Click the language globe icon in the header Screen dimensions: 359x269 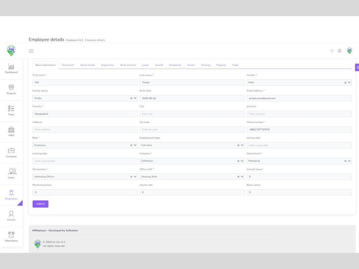tap(340, 51)
